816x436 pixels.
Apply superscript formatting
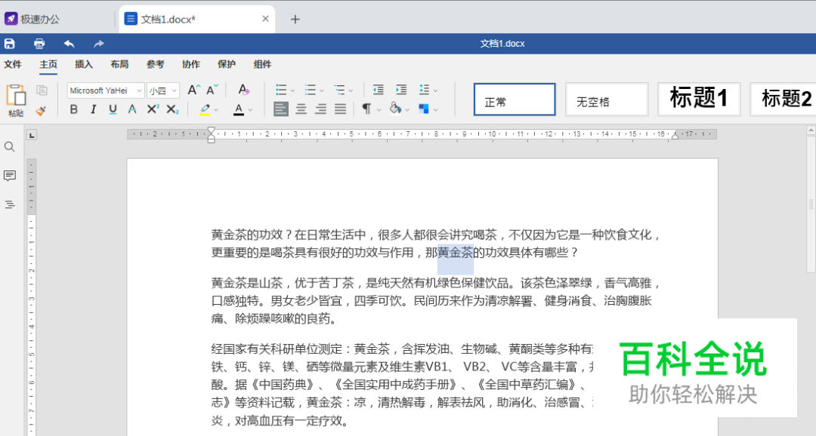pos(151,110)
